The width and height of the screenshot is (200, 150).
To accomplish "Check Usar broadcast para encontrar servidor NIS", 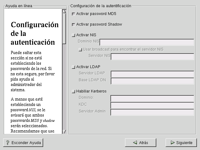I will 80,49.
